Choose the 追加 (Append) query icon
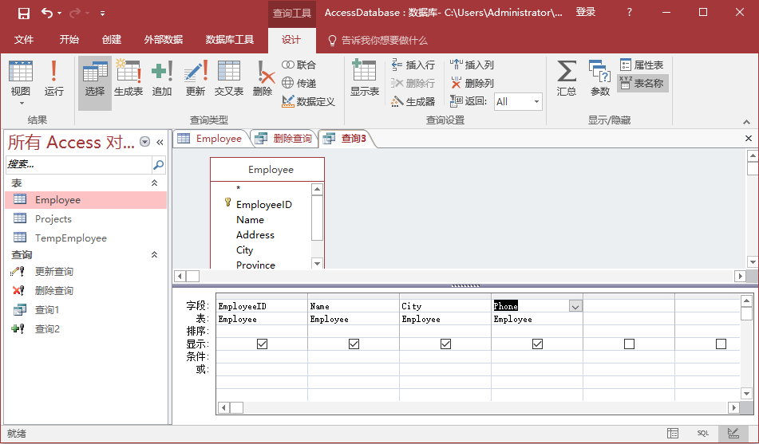This screenshot has height=444, width=759. (162, 79)
